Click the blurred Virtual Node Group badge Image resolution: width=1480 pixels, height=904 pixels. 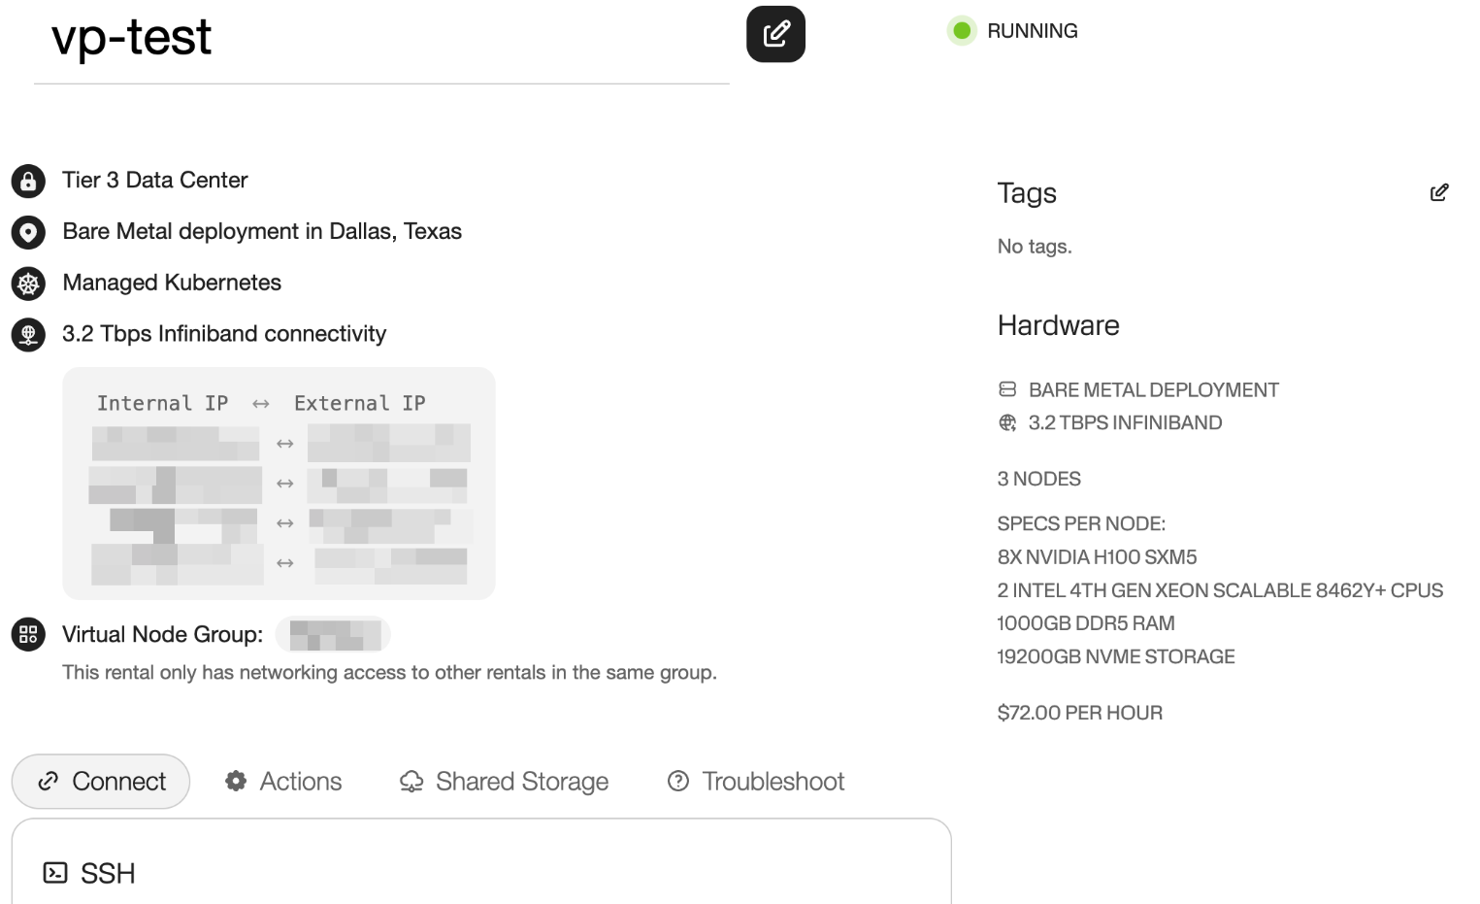pos(333,634)
